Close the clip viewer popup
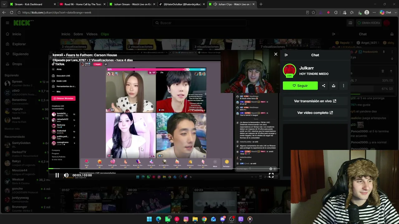 click(x=276, y=54)
